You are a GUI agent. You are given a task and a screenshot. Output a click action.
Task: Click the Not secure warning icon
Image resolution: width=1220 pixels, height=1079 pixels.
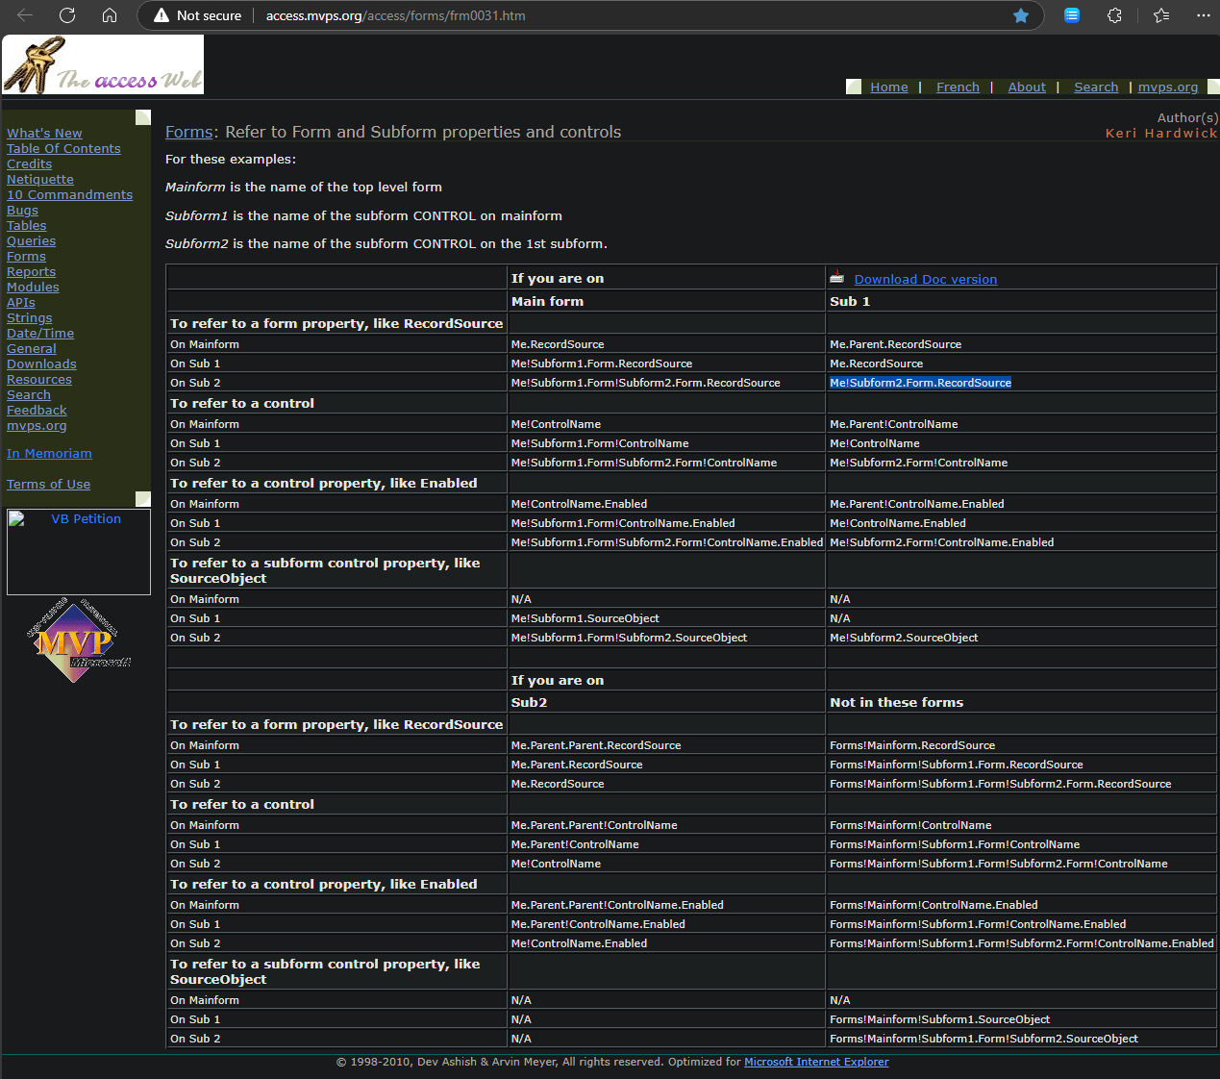162,15
